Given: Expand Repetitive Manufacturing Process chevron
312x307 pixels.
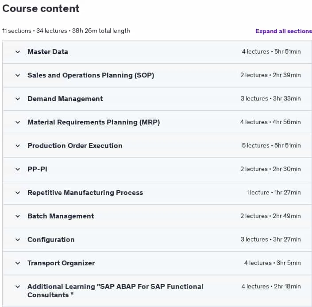Looking at the screenshot, I should pos(18,193).
